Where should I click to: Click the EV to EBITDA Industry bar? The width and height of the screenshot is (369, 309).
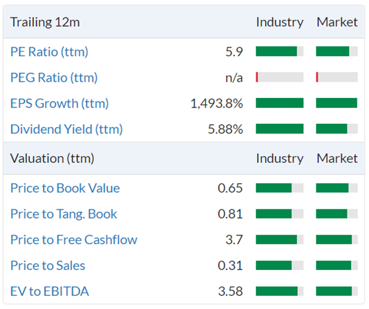pyautogui.click(x=280, y=291)
